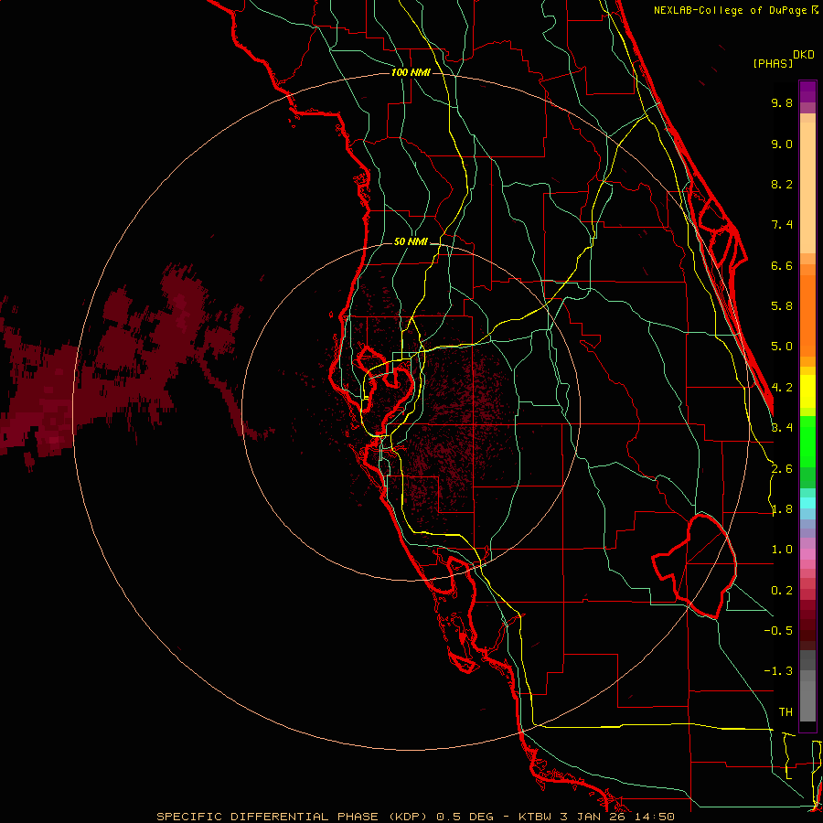The width and height of the screenshot is (823, 823).
Task: Click the 5.8 scale value
Action: (x=782, y=306)
